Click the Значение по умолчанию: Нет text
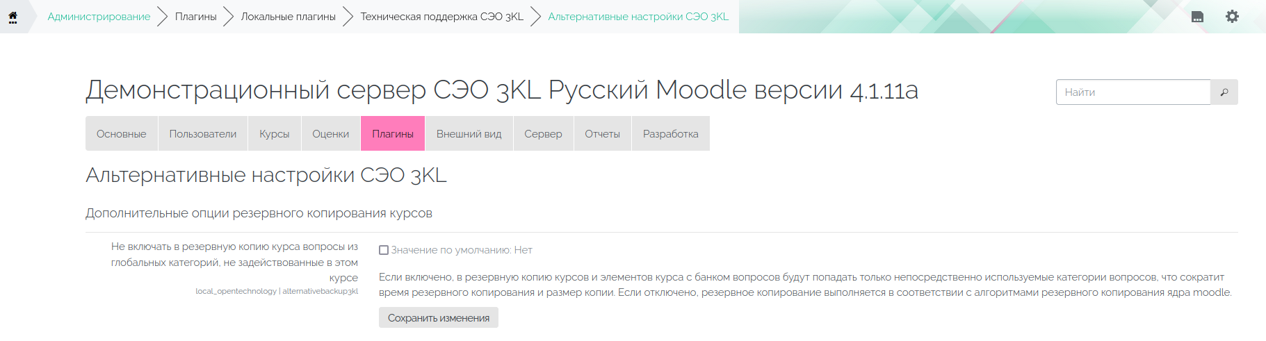 (462, 250)
